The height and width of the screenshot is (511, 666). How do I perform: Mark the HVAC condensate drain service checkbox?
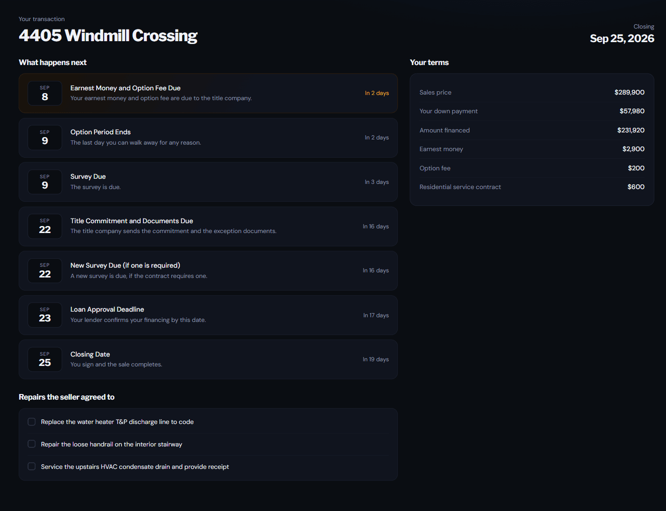coord(32,467)
